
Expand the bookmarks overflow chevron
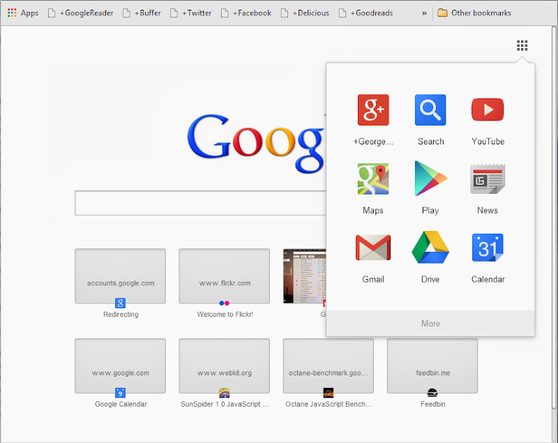pos(424,13)
